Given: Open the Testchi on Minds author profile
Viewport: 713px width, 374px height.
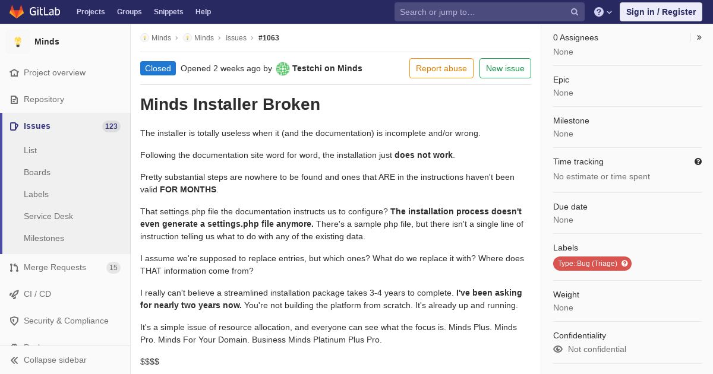Looking at the screenshot, I should 327,68.
